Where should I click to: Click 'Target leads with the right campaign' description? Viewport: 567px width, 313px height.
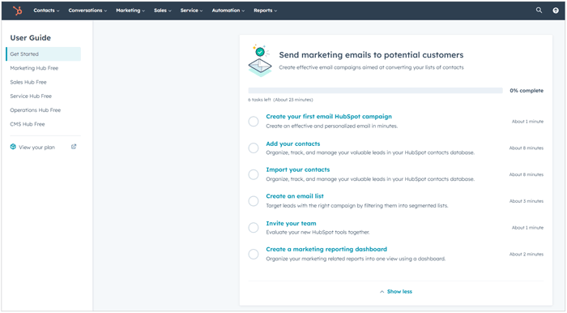click(357, 205)
